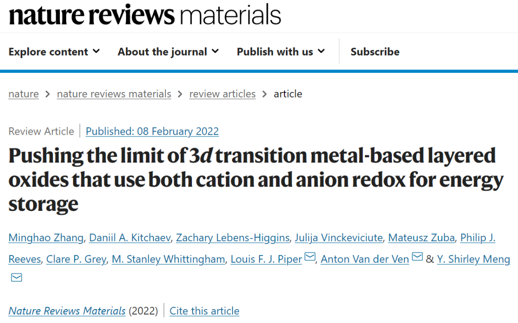Open the About the journal dropdown

click(168, 52)
